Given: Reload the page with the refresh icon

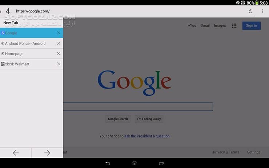Looking at the screenshot, I should [x=250, y=11].
